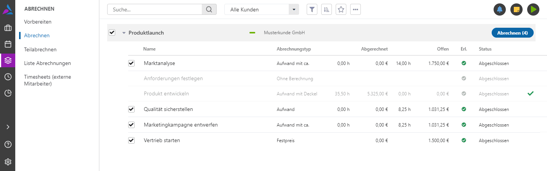Click the star favorites icon
Viewport: 547px width, 171px height.
click(341, 9)
